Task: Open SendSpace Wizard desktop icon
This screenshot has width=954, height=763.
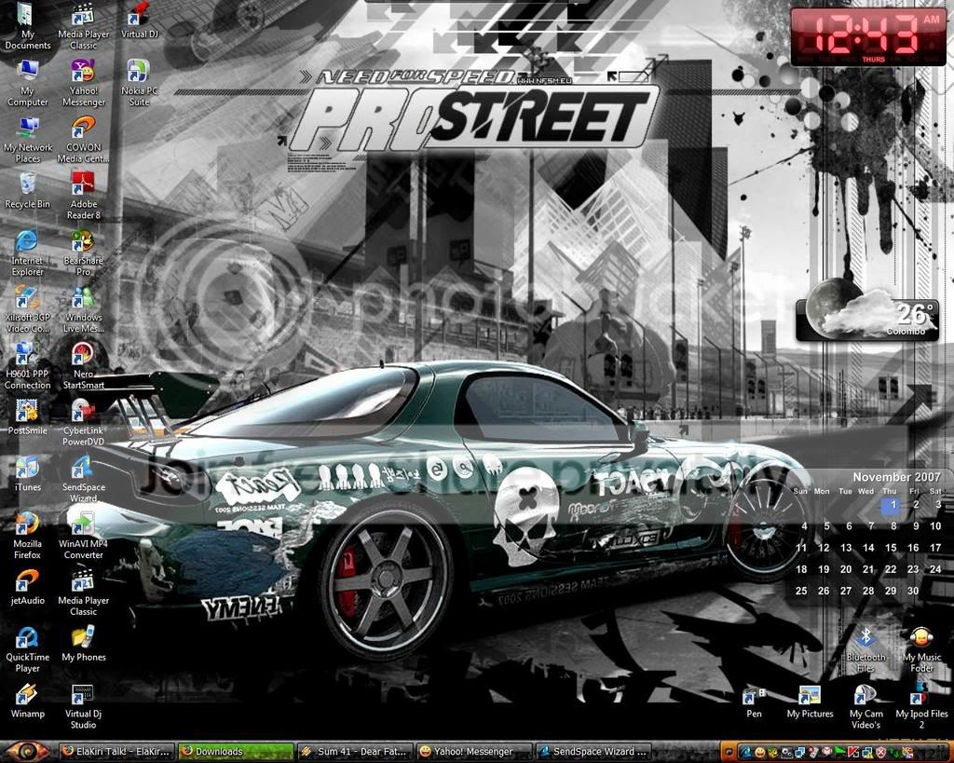Action: pyautogui.click(x=83, y=480)
